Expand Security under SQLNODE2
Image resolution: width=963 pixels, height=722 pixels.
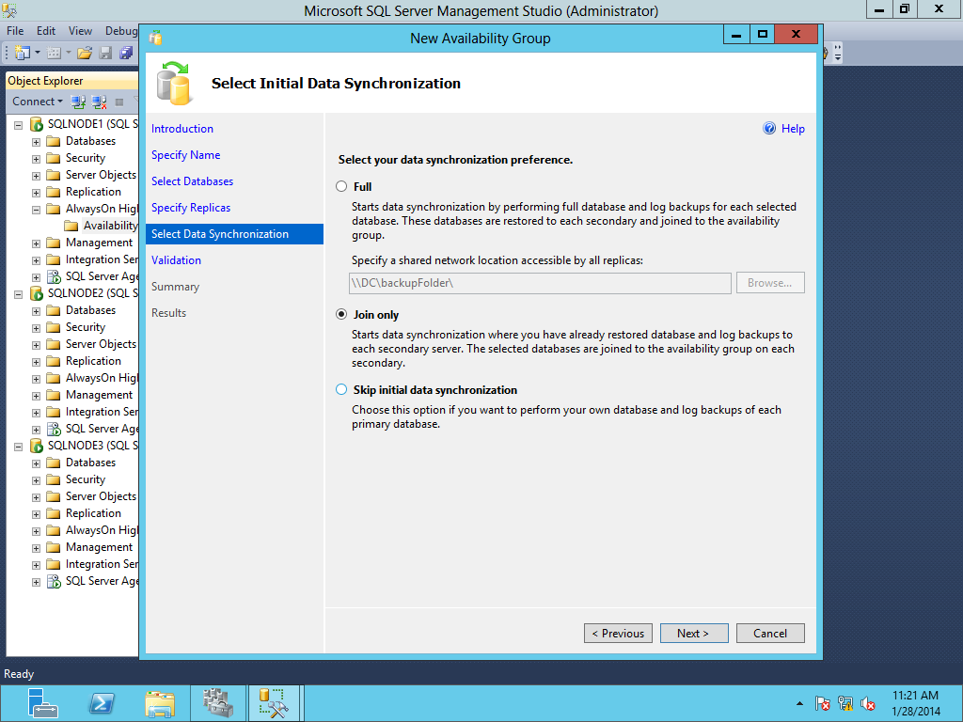[37, 328]
